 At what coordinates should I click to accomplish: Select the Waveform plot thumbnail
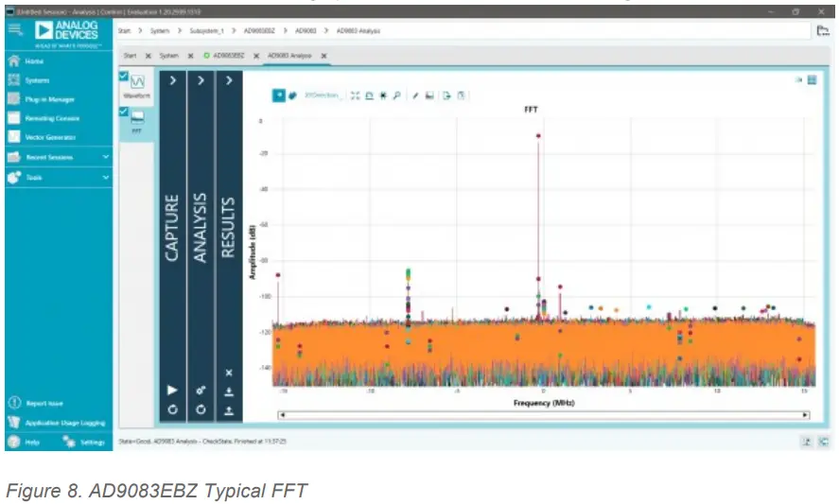click(x=137, y=86)
